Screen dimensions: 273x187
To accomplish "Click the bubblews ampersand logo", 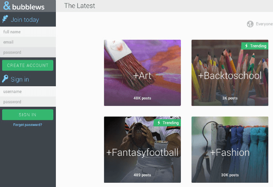I will (x=6, y=6).
